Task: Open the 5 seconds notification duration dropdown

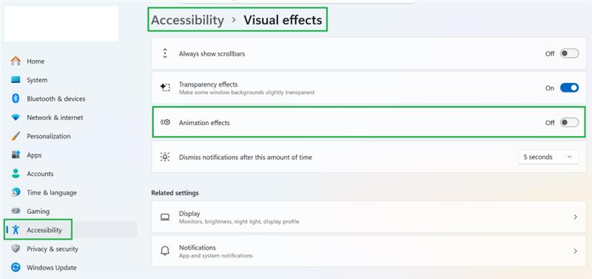Action: (548, 157)
